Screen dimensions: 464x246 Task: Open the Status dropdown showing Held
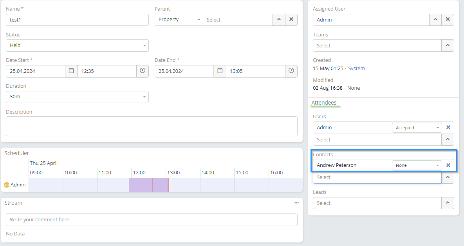click(x=77, y=45)
